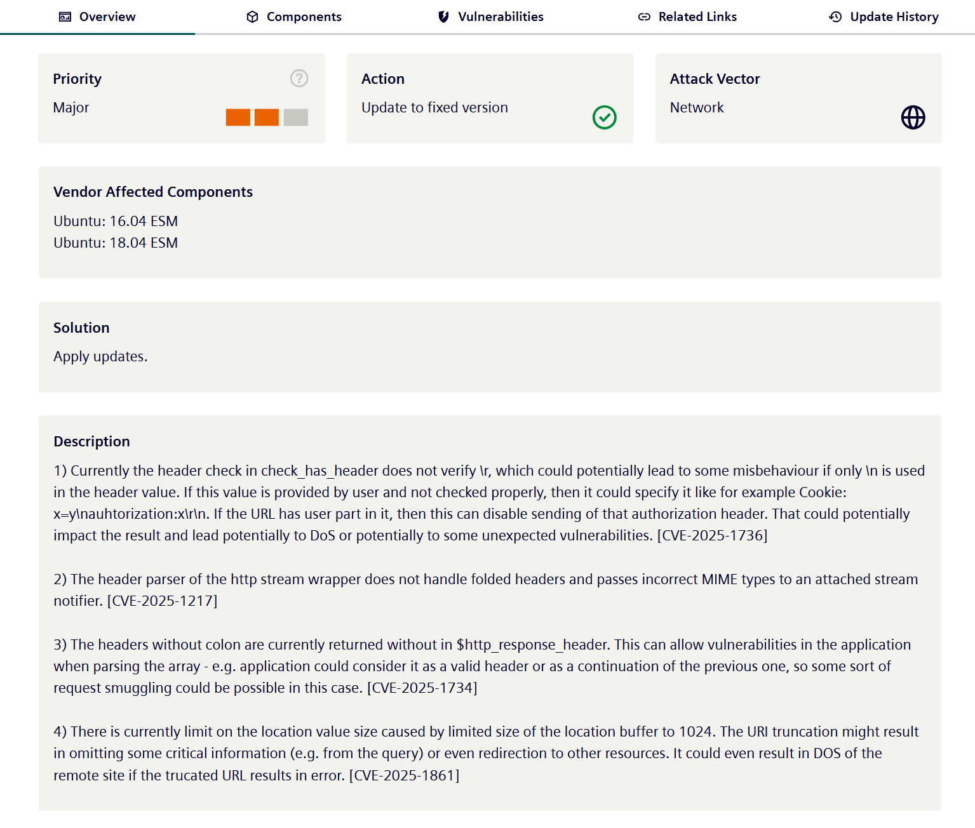Click the CVE-2025-1736 reference text
975x828 pixels.
[x=712, y=536]
